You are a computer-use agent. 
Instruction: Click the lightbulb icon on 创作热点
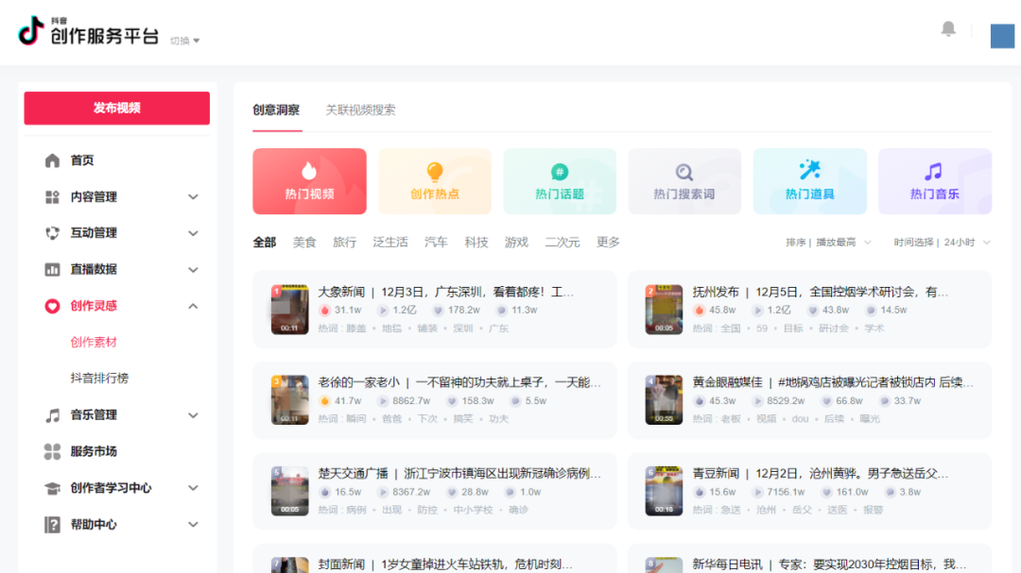[434, 172]
